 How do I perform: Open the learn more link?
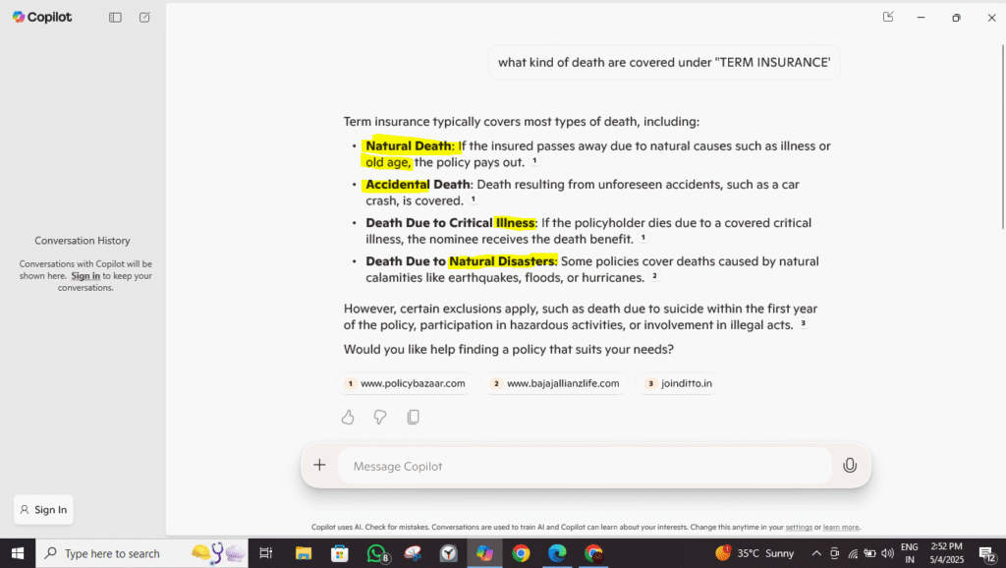(x=841, y=527)
